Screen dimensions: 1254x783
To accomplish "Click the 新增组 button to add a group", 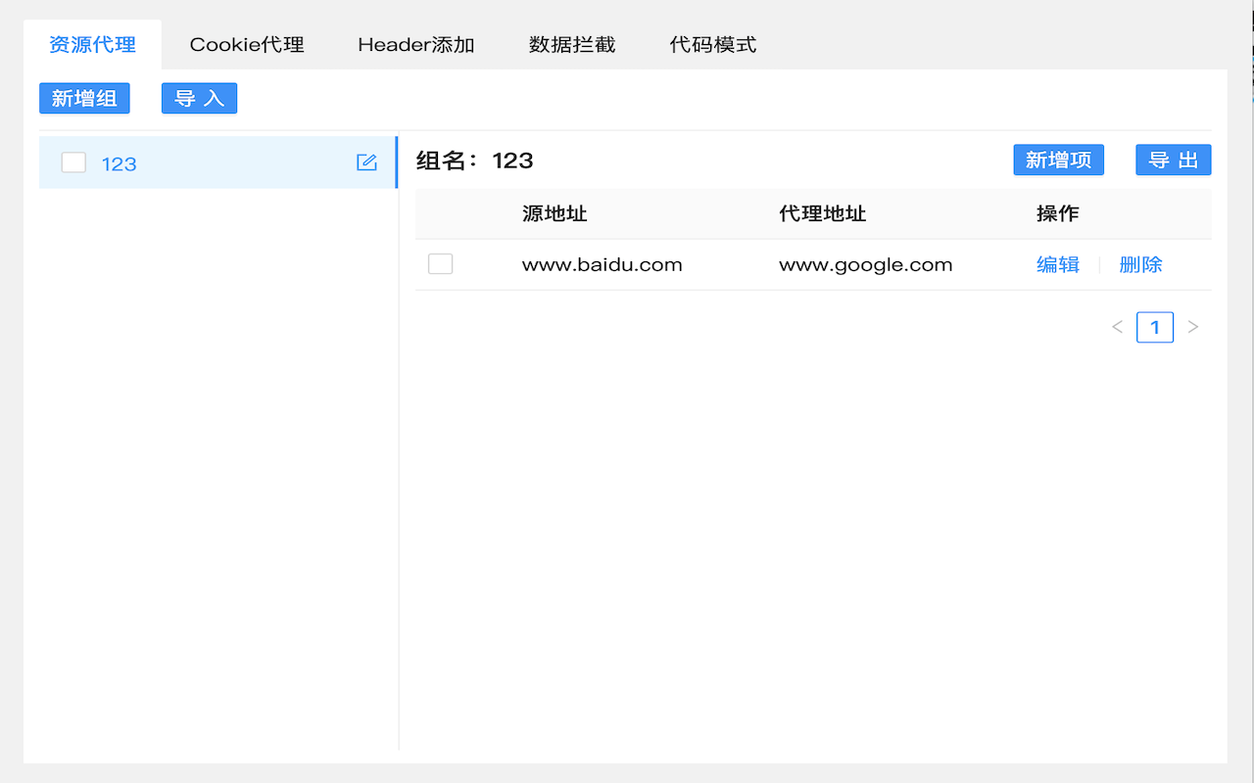I will tap(84, 98).
